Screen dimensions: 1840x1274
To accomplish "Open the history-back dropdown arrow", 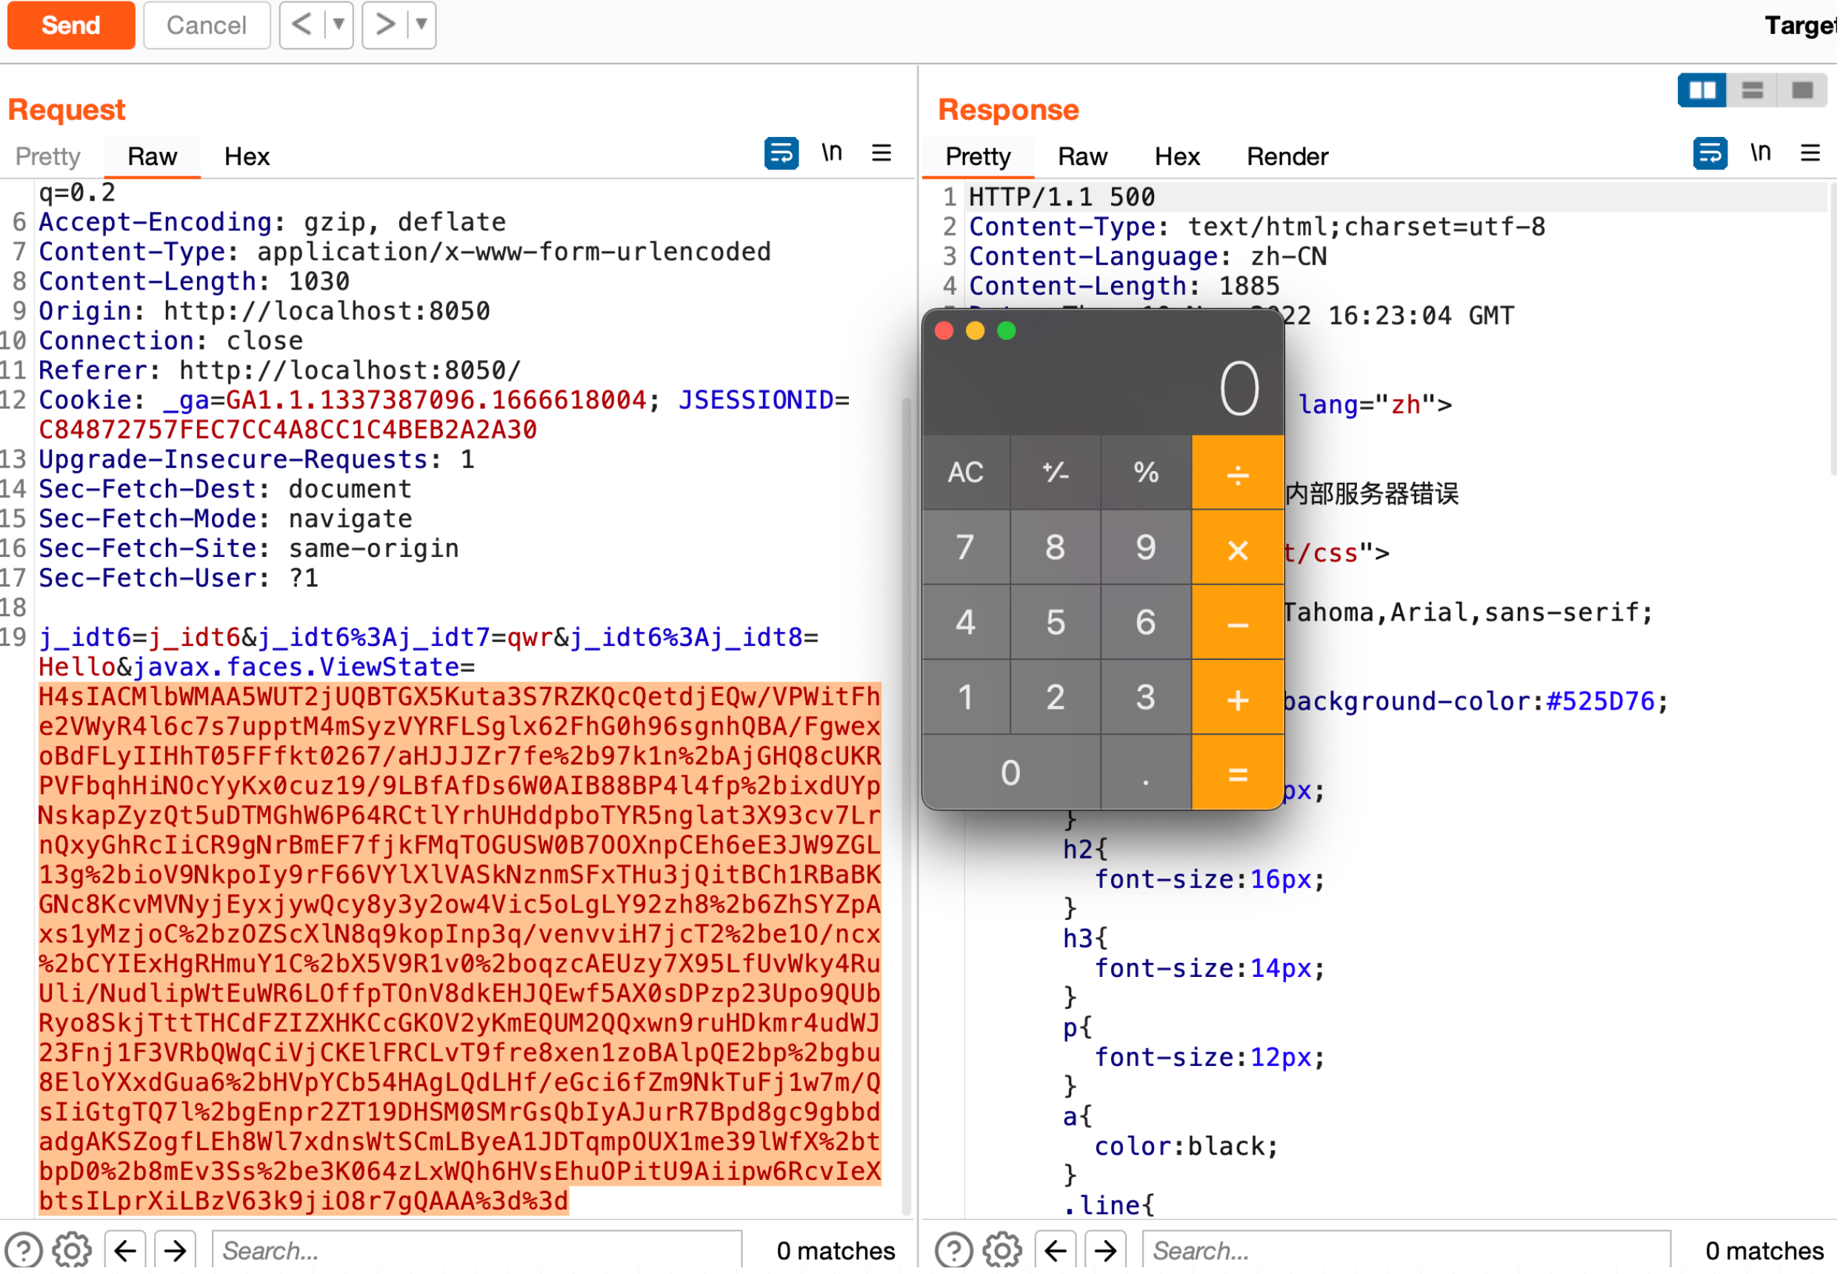I will coord(339,24).
